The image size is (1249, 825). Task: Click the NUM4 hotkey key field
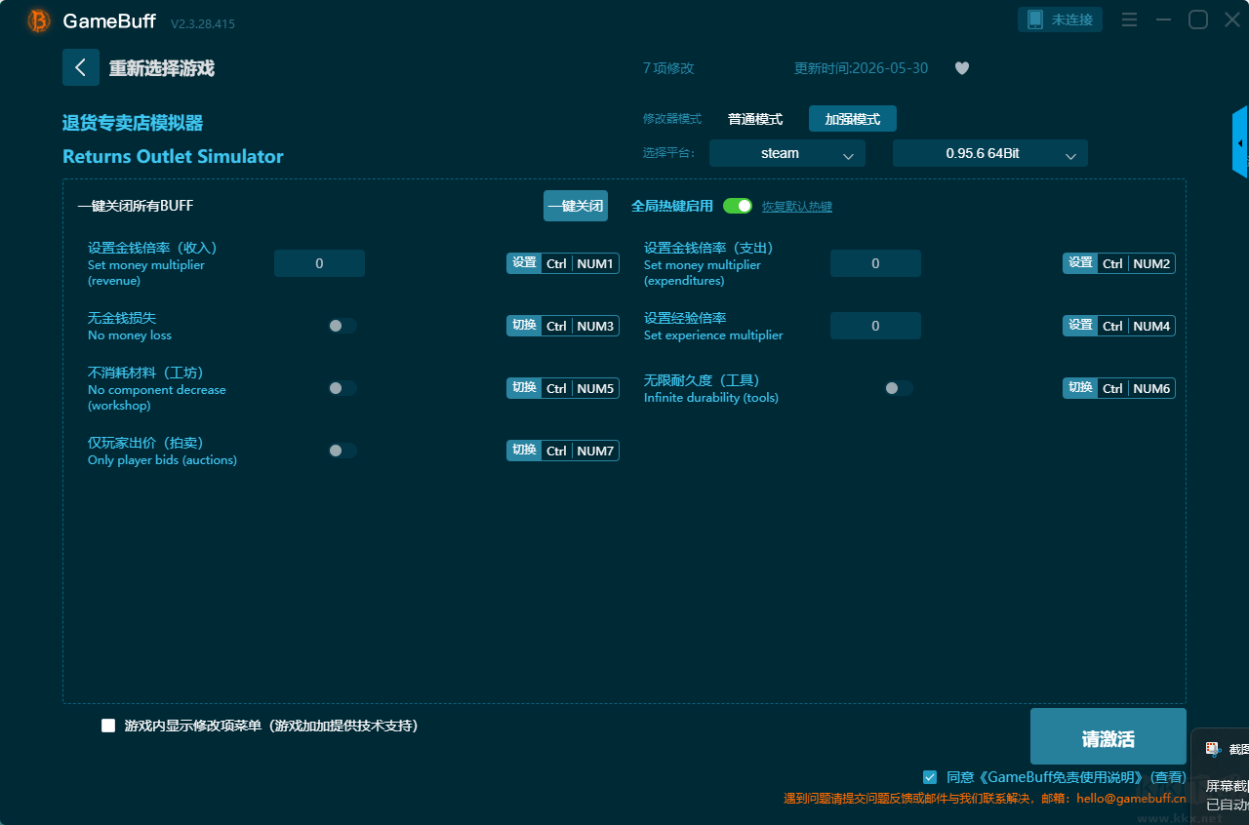pos(1151,326)
